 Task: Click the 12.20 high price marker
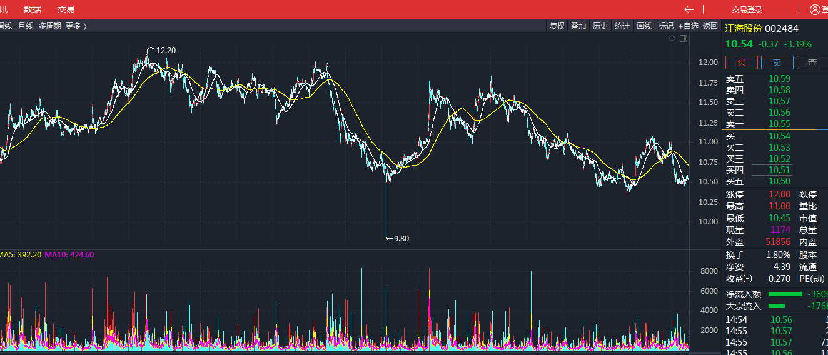pyautogui.click(x=166, y=50)
